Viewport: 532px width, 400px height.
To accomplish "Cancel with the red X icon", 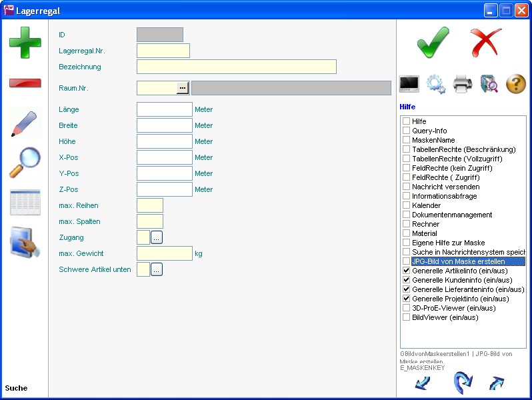I will tap(485, 43).
